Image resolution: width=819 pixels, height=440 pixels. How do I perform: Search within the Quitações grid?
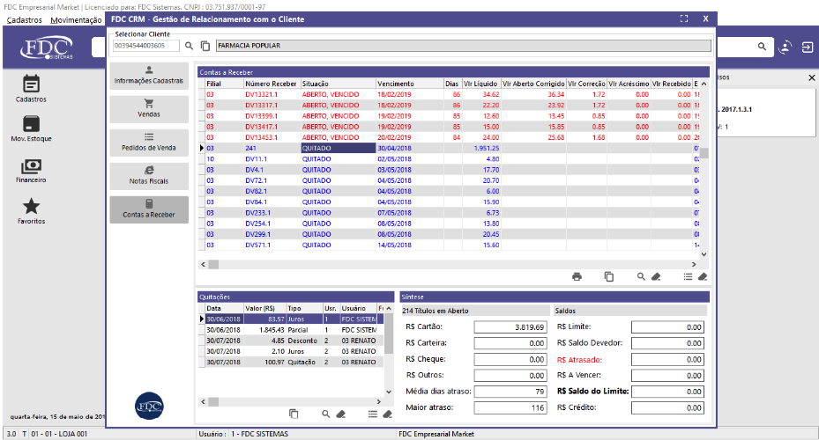pos(325,414)
